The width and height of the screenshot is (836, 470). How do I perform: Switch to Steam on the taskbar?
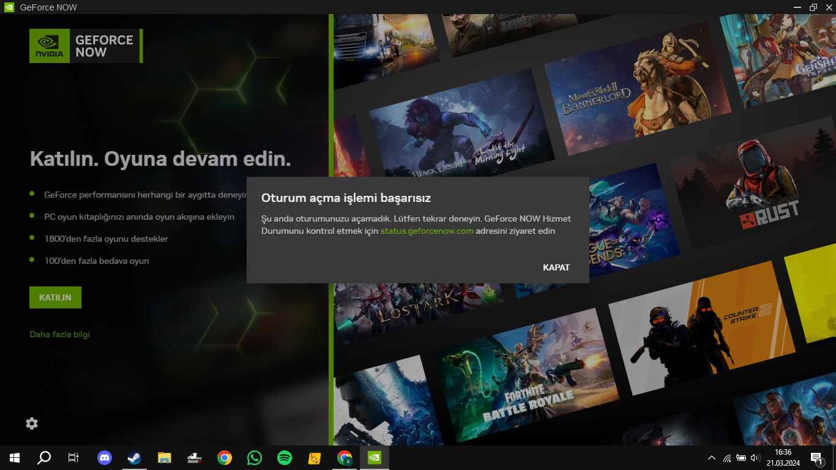click(x=135, y=458)
